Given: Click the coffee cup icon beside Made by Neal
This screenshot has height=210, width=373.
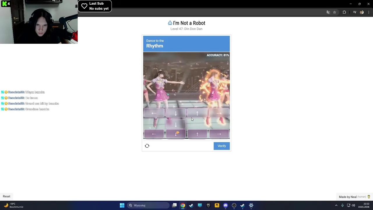Looking at the screenshot, I should (x=369, y=197).
